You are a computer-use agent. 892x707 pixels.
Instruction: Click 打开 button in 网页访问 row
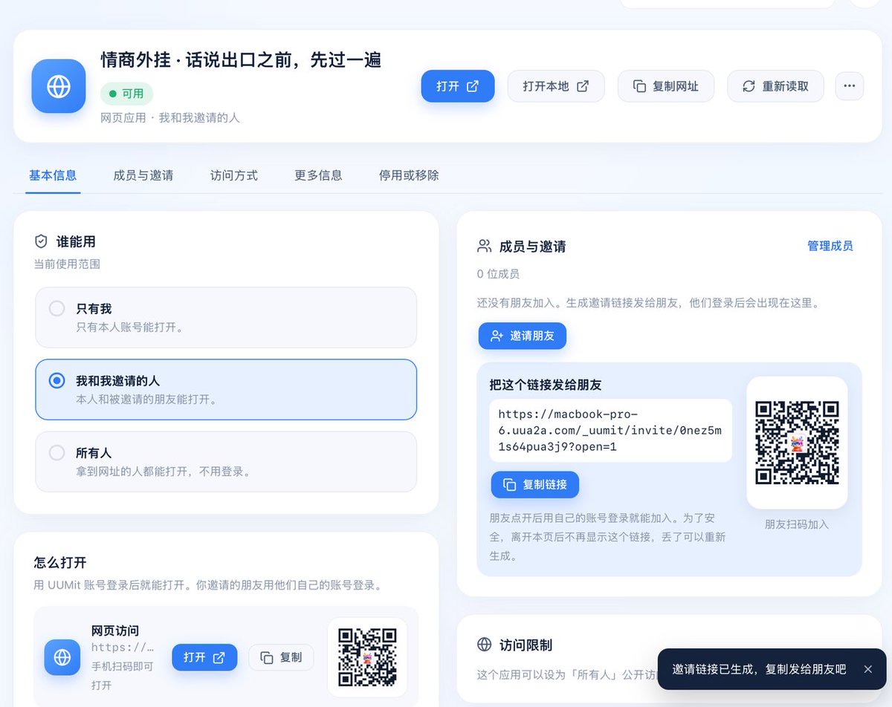click(x=204, y=657)
